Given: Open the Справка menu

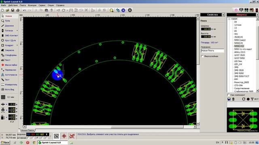Looking at the screenshot, I should (x=60, y=5).
